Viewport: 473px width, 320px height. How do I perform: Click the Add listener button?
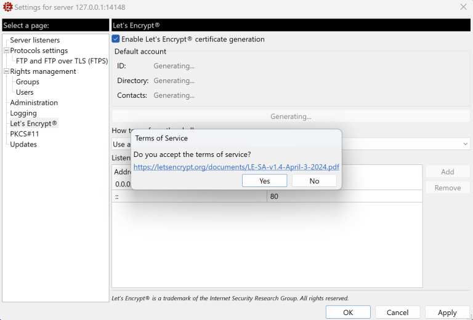tap(448, 172)
